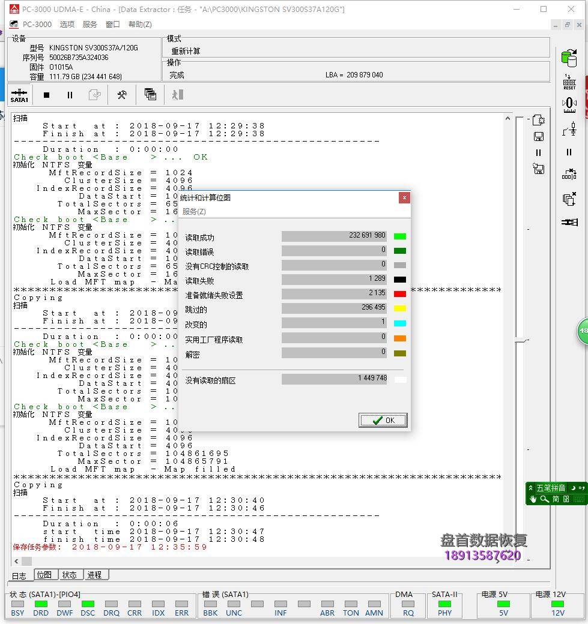Screen dimensions: 588x624
Task: Click the new task icon near the log panel
Action: [x=539, y=120]
